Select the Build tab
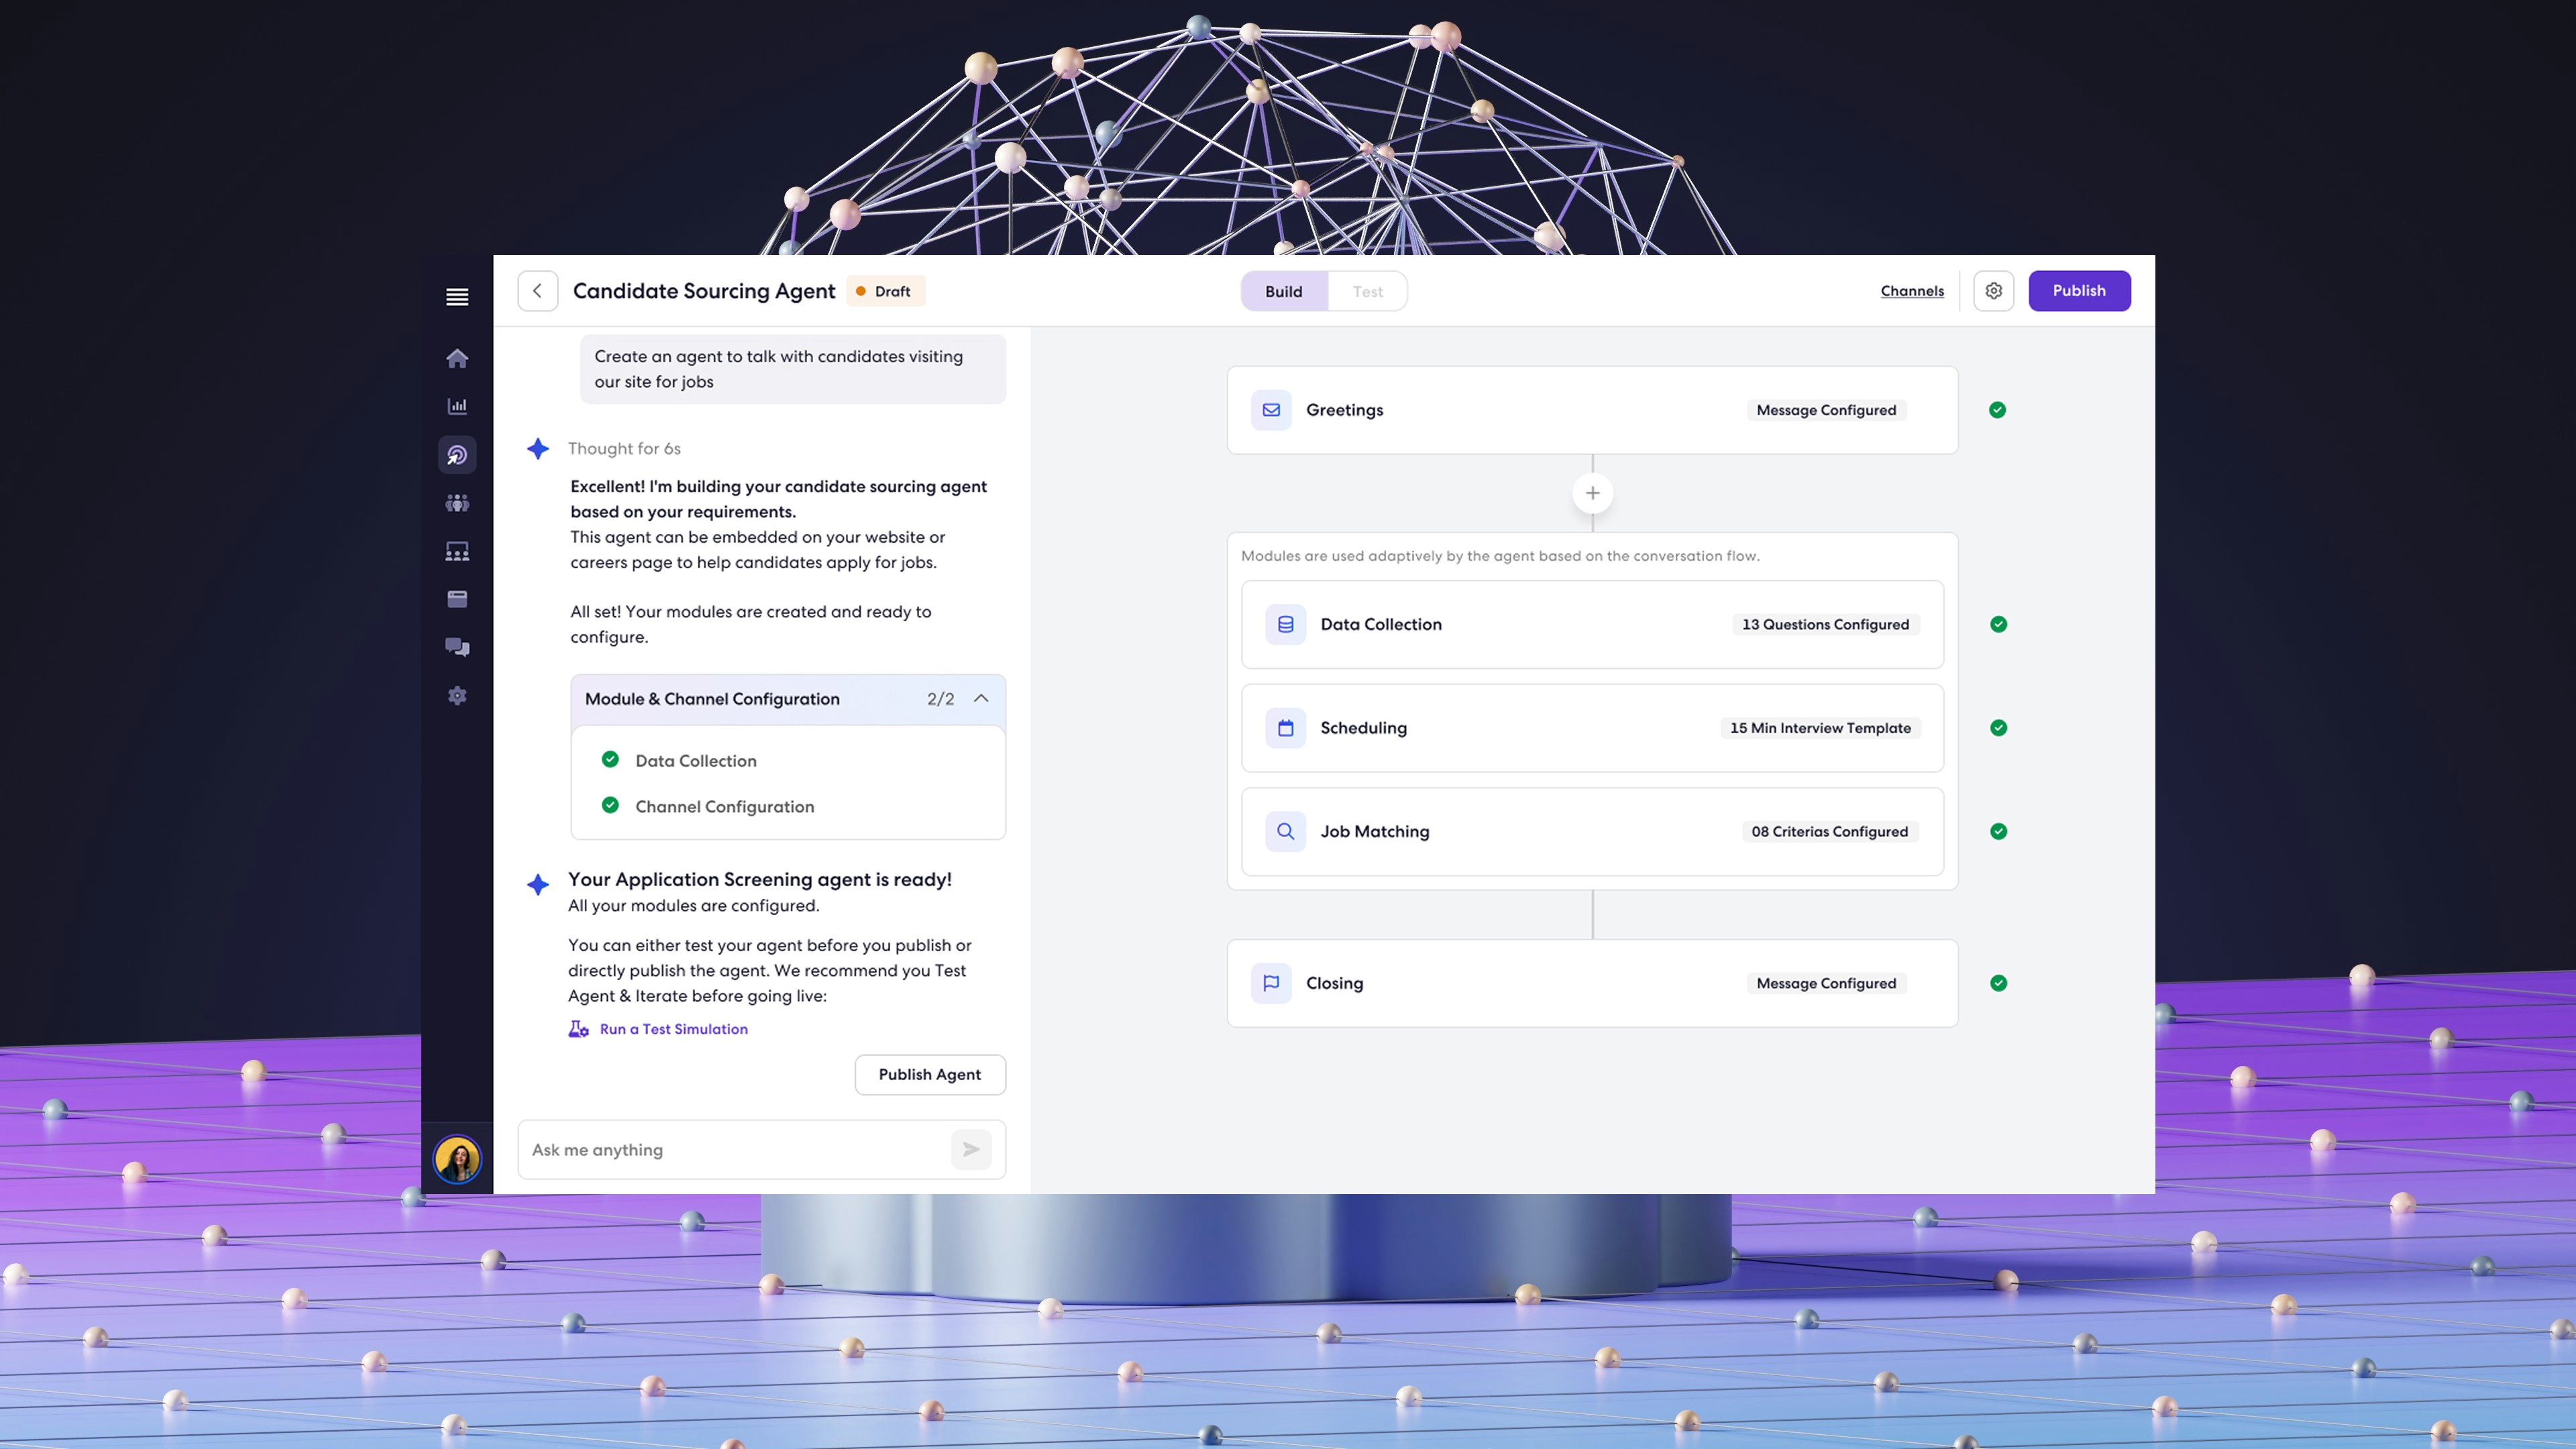2576x1449 pixels. click(1283, 292)
